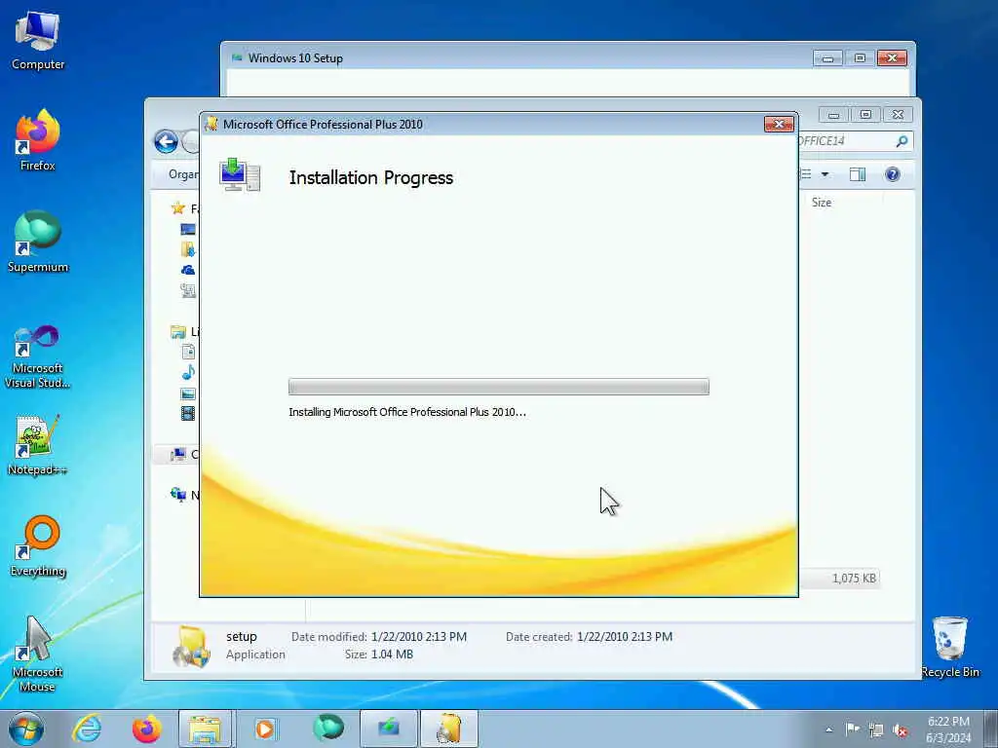The image size is (998, 748).
Task: Switch to Windows 10 Setup taskbar button
Action: coord(389,729)
